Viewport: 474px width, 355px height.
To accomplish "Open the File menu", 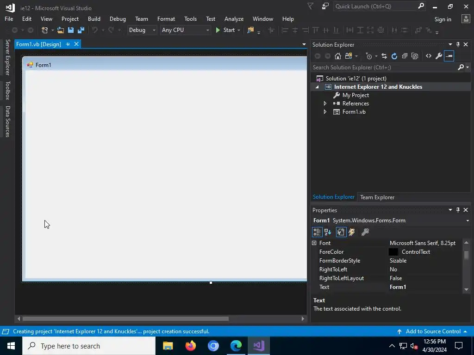I will (9, 18).
